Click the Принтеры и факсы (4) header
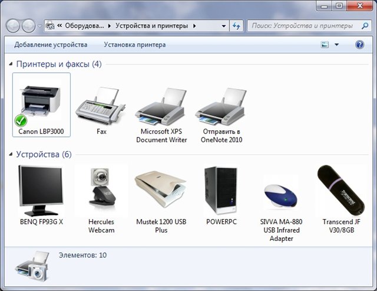 tap(59, 64)
